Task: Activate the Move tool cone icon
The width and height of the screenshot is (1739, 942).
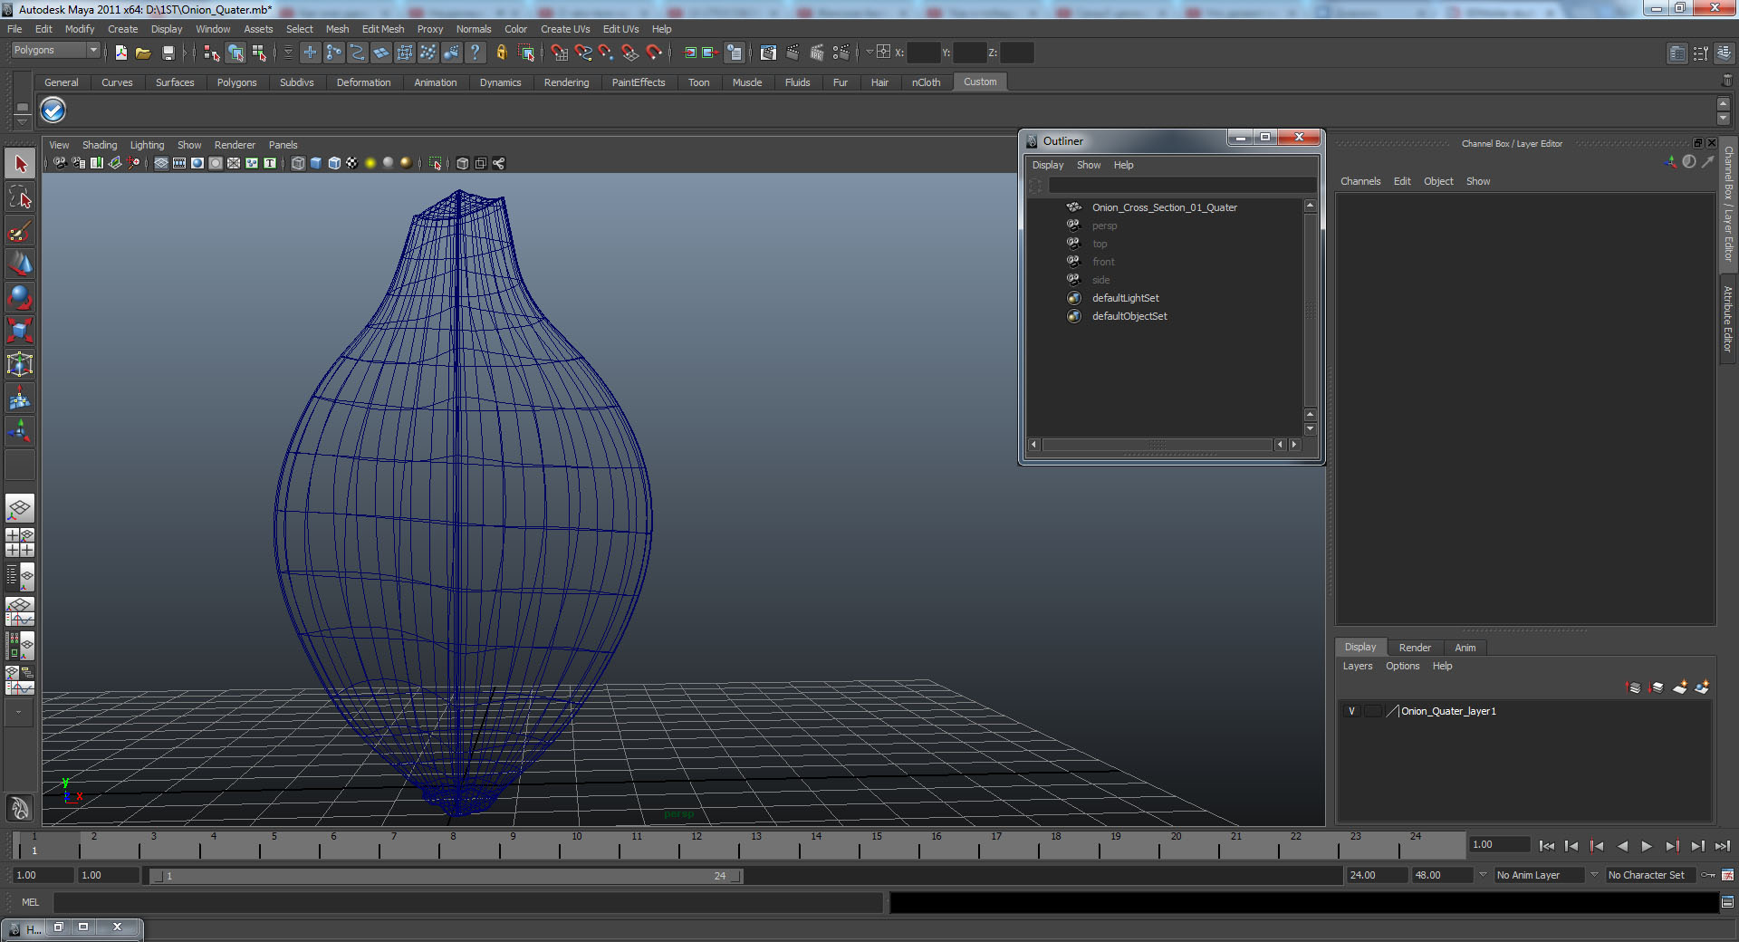Action: tap(20, 264)
